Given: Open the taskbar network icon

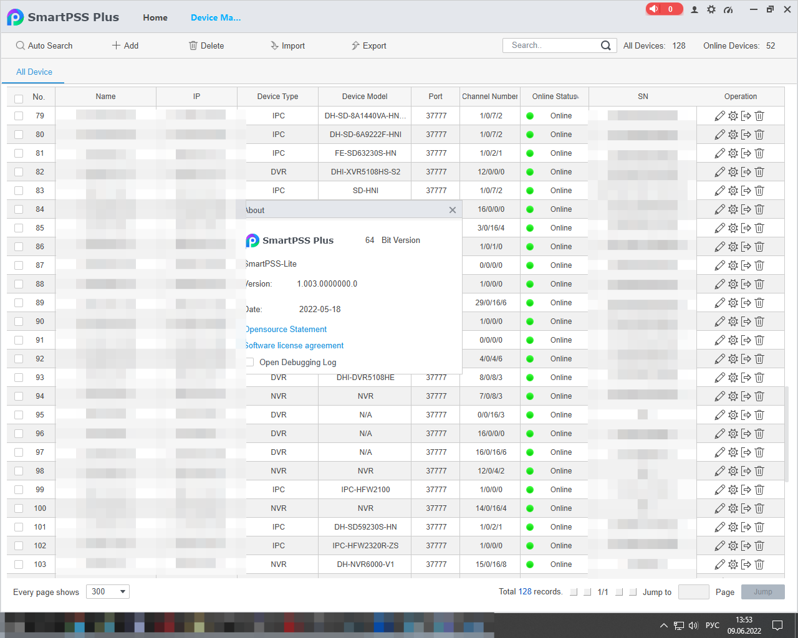Looking at the screenshot, I should click(679, 626).
